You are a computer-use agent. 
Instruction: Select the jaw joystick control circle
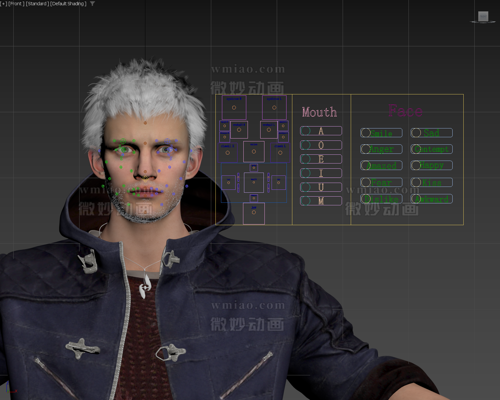[254, 212]
